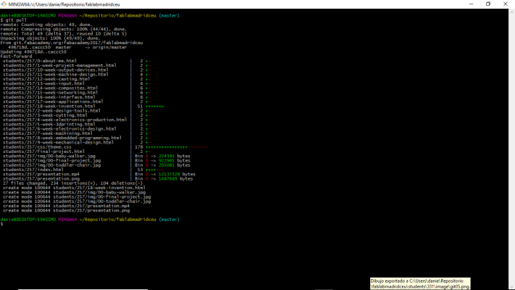Viewport: 515px width, 290px height.
Task: Click 'create mode 100644' line for 00-final-project.jpg
Action: (x=77, y=197)
